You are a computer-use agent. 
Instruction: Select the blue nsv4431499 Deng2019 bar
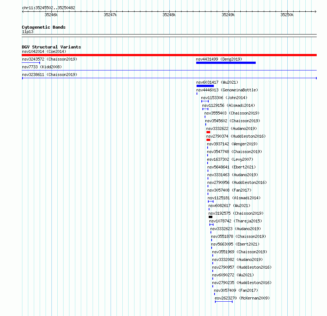click(226, 63)
